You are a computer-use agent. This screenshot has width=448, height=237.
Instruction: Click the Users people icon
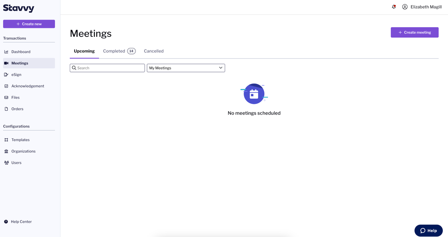(x=6, y=163)
